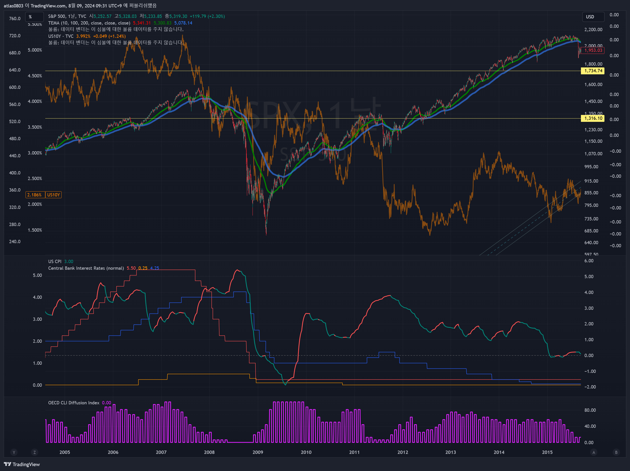Click the yellow 1,734.74 line label

(593, 71)
